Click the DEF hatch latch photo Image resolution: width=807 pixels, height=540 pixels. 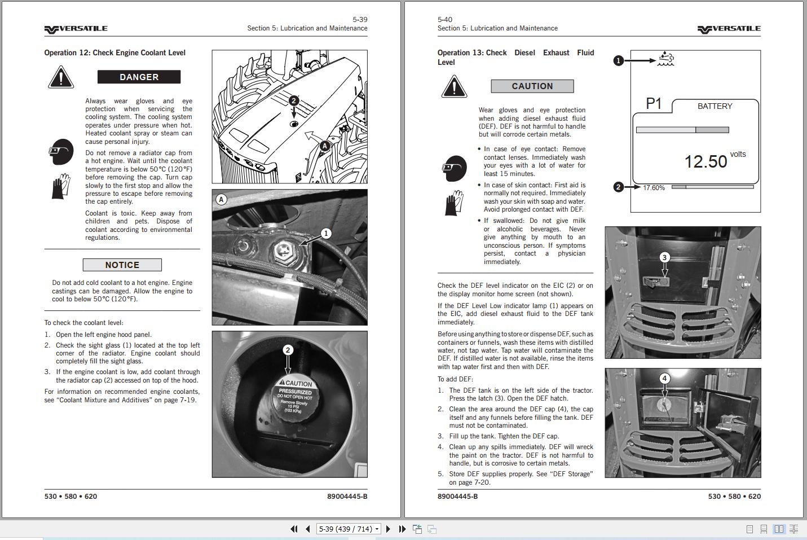point(683,292)
